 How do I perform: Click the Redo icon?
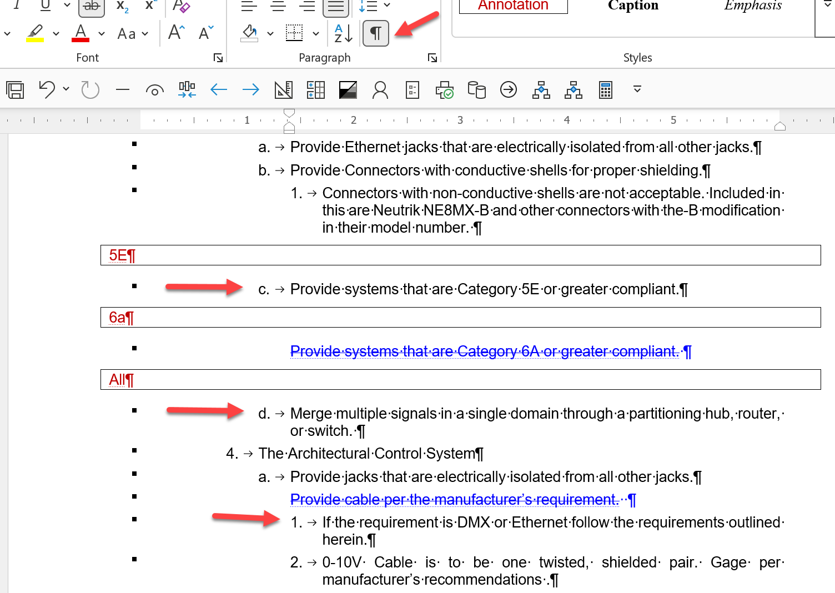[x=90, y=89]
